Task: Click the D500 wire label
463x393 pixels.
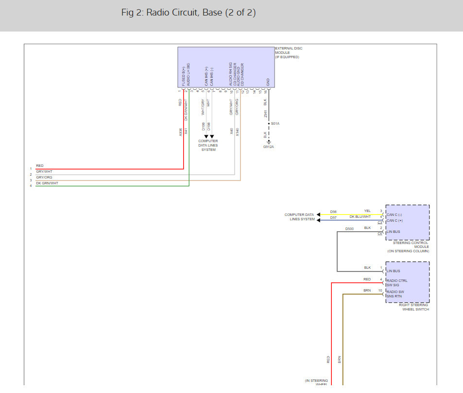Action: tap(349, 229)
